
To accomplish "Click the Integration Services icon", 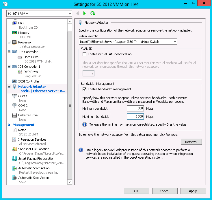I will click(x=14, y=140).
